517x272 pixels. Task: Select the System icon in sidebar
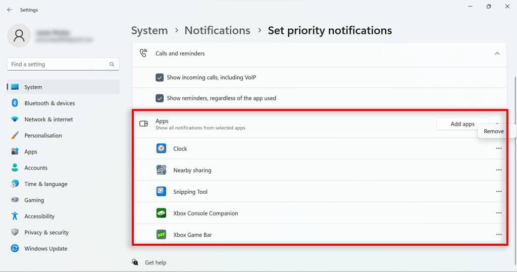pyautogui.click(x=15, y=87)
